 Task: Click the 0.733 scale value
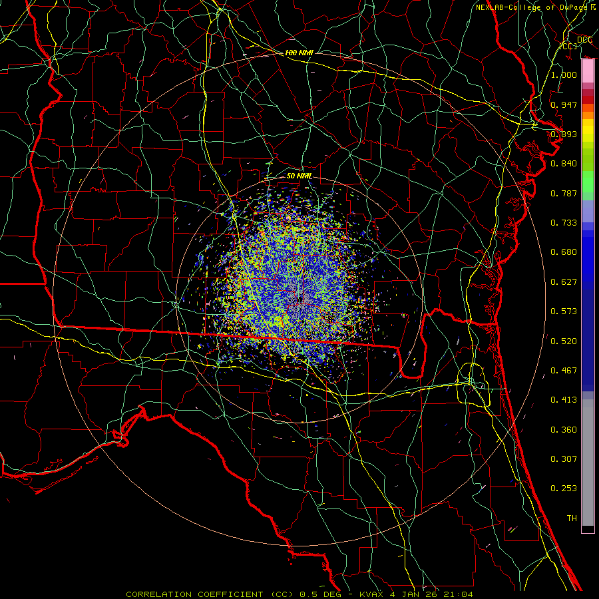[564, 223]
